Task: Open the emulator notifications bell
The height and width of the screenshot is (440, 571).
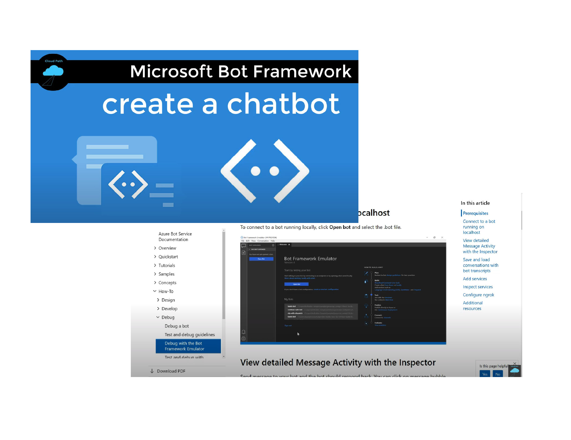Action: tap(243, 332)
